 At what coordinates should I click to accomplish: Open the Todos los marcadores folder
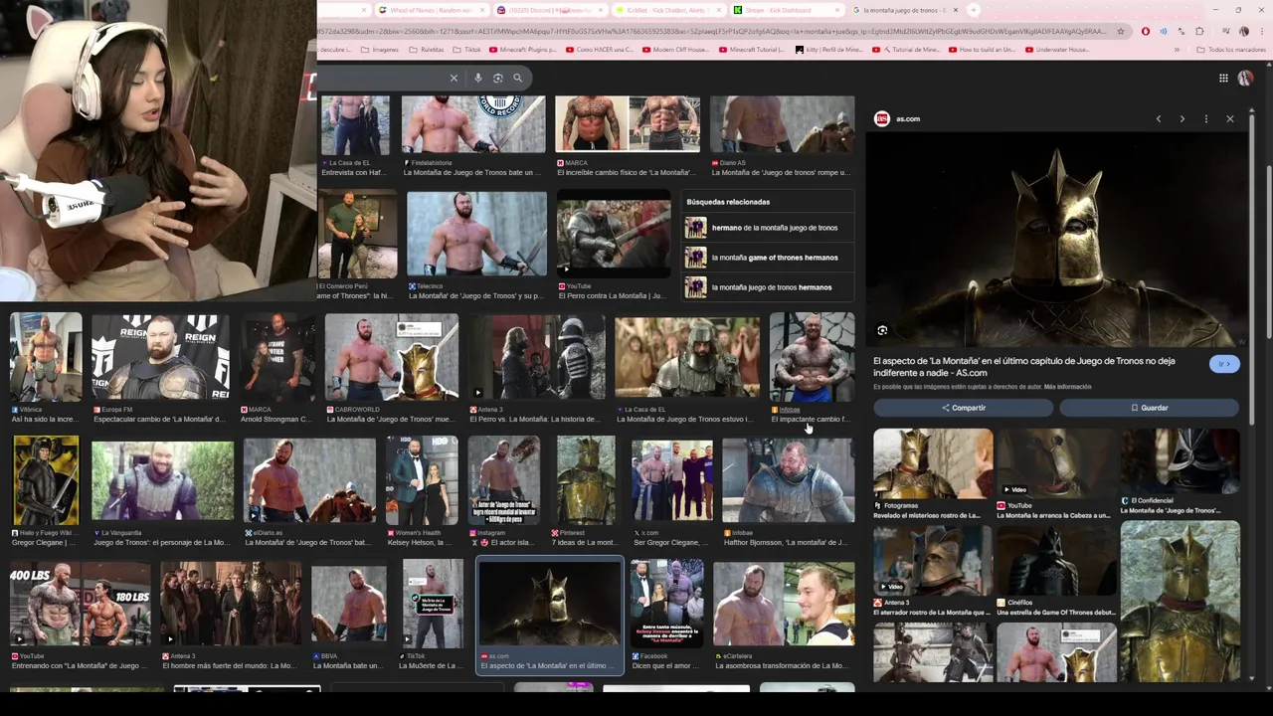(1230, 49)
